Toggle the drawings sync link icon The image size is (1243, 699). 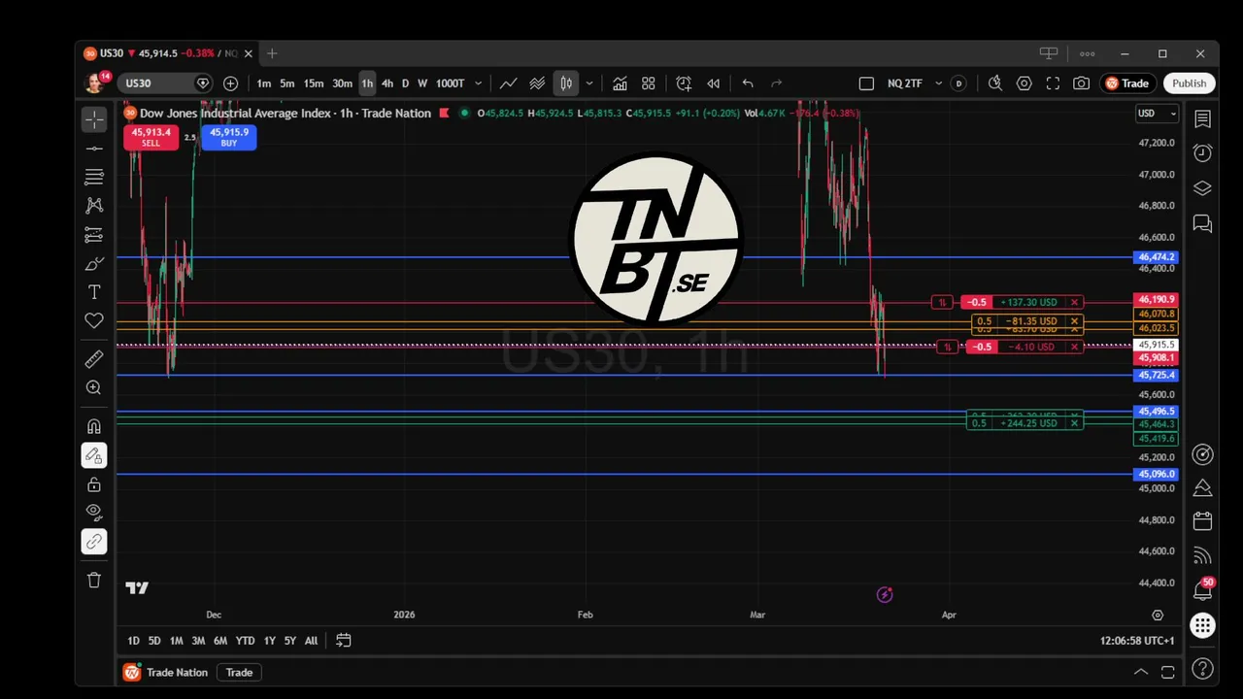(94, 542)
